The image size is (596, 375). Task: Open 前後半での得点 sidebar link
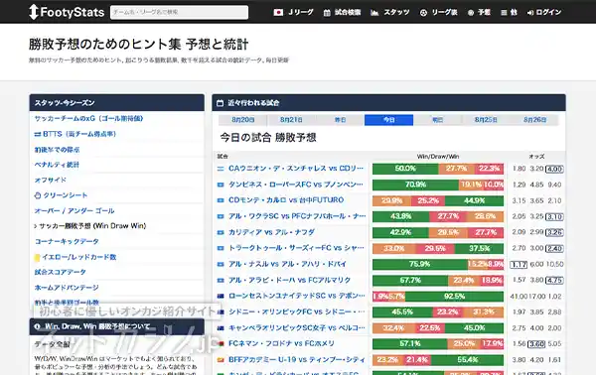[57, 150]
